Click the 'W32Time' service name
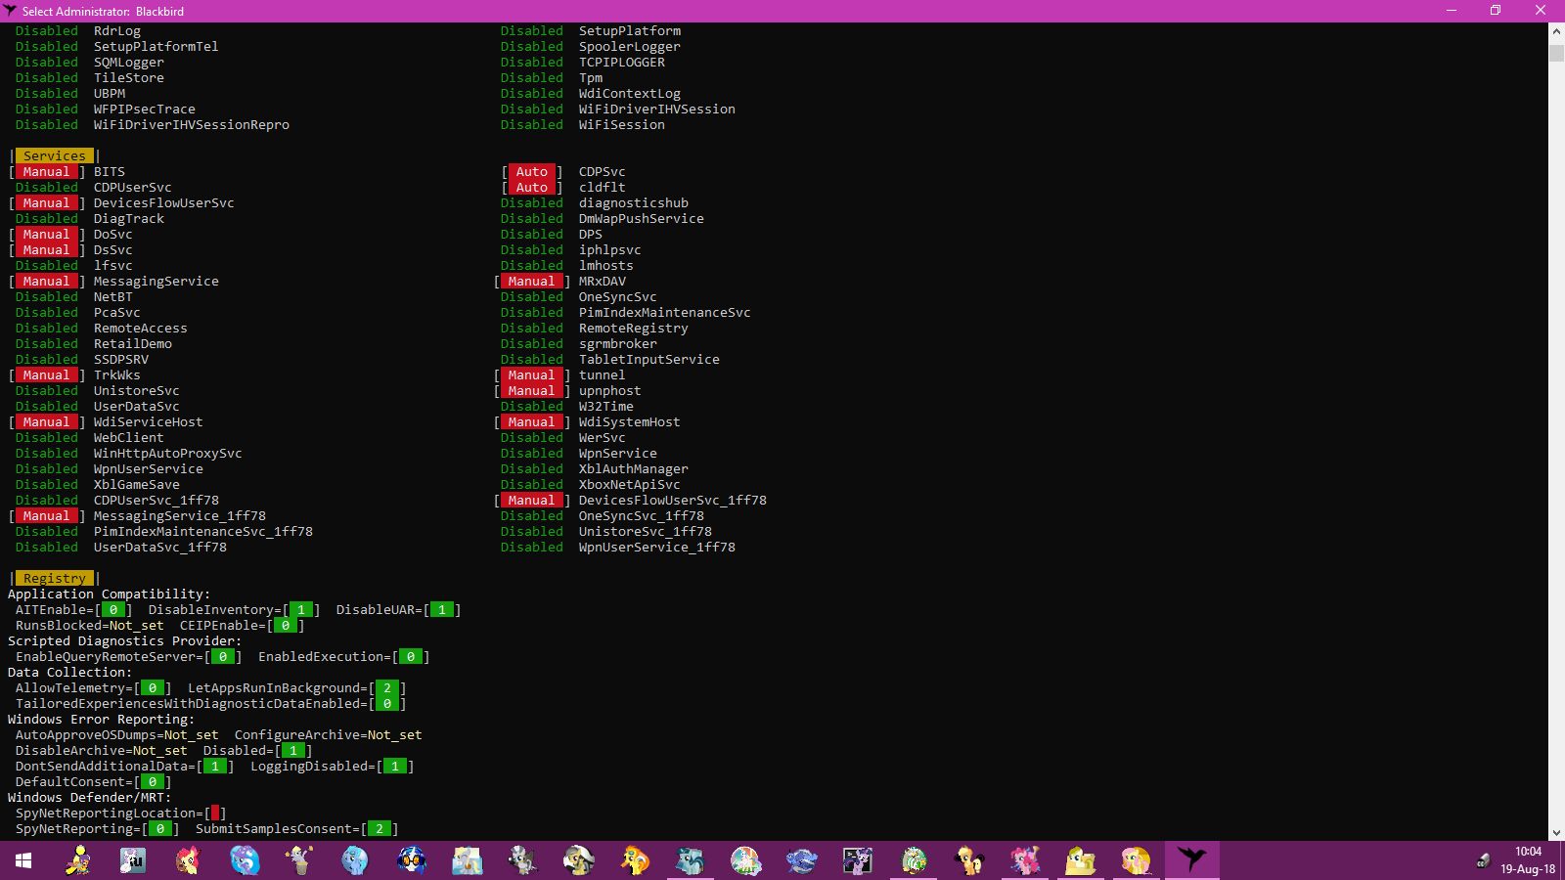The height and width of the screenshot is (880, 1565). [606, 406]
